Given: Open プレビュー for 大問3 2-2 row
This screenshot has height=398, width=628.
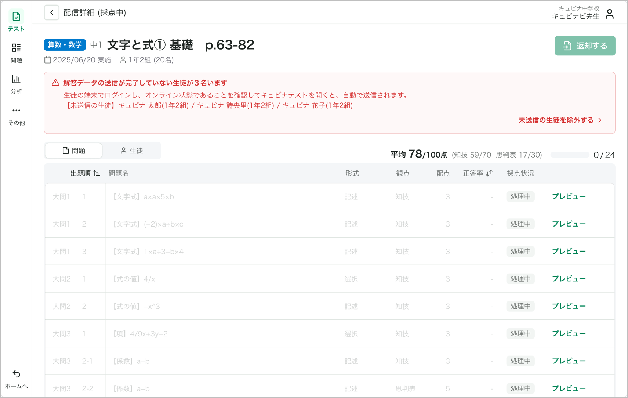Looking at the screenshot, I should pyautogui.click(x=569, y=388).
